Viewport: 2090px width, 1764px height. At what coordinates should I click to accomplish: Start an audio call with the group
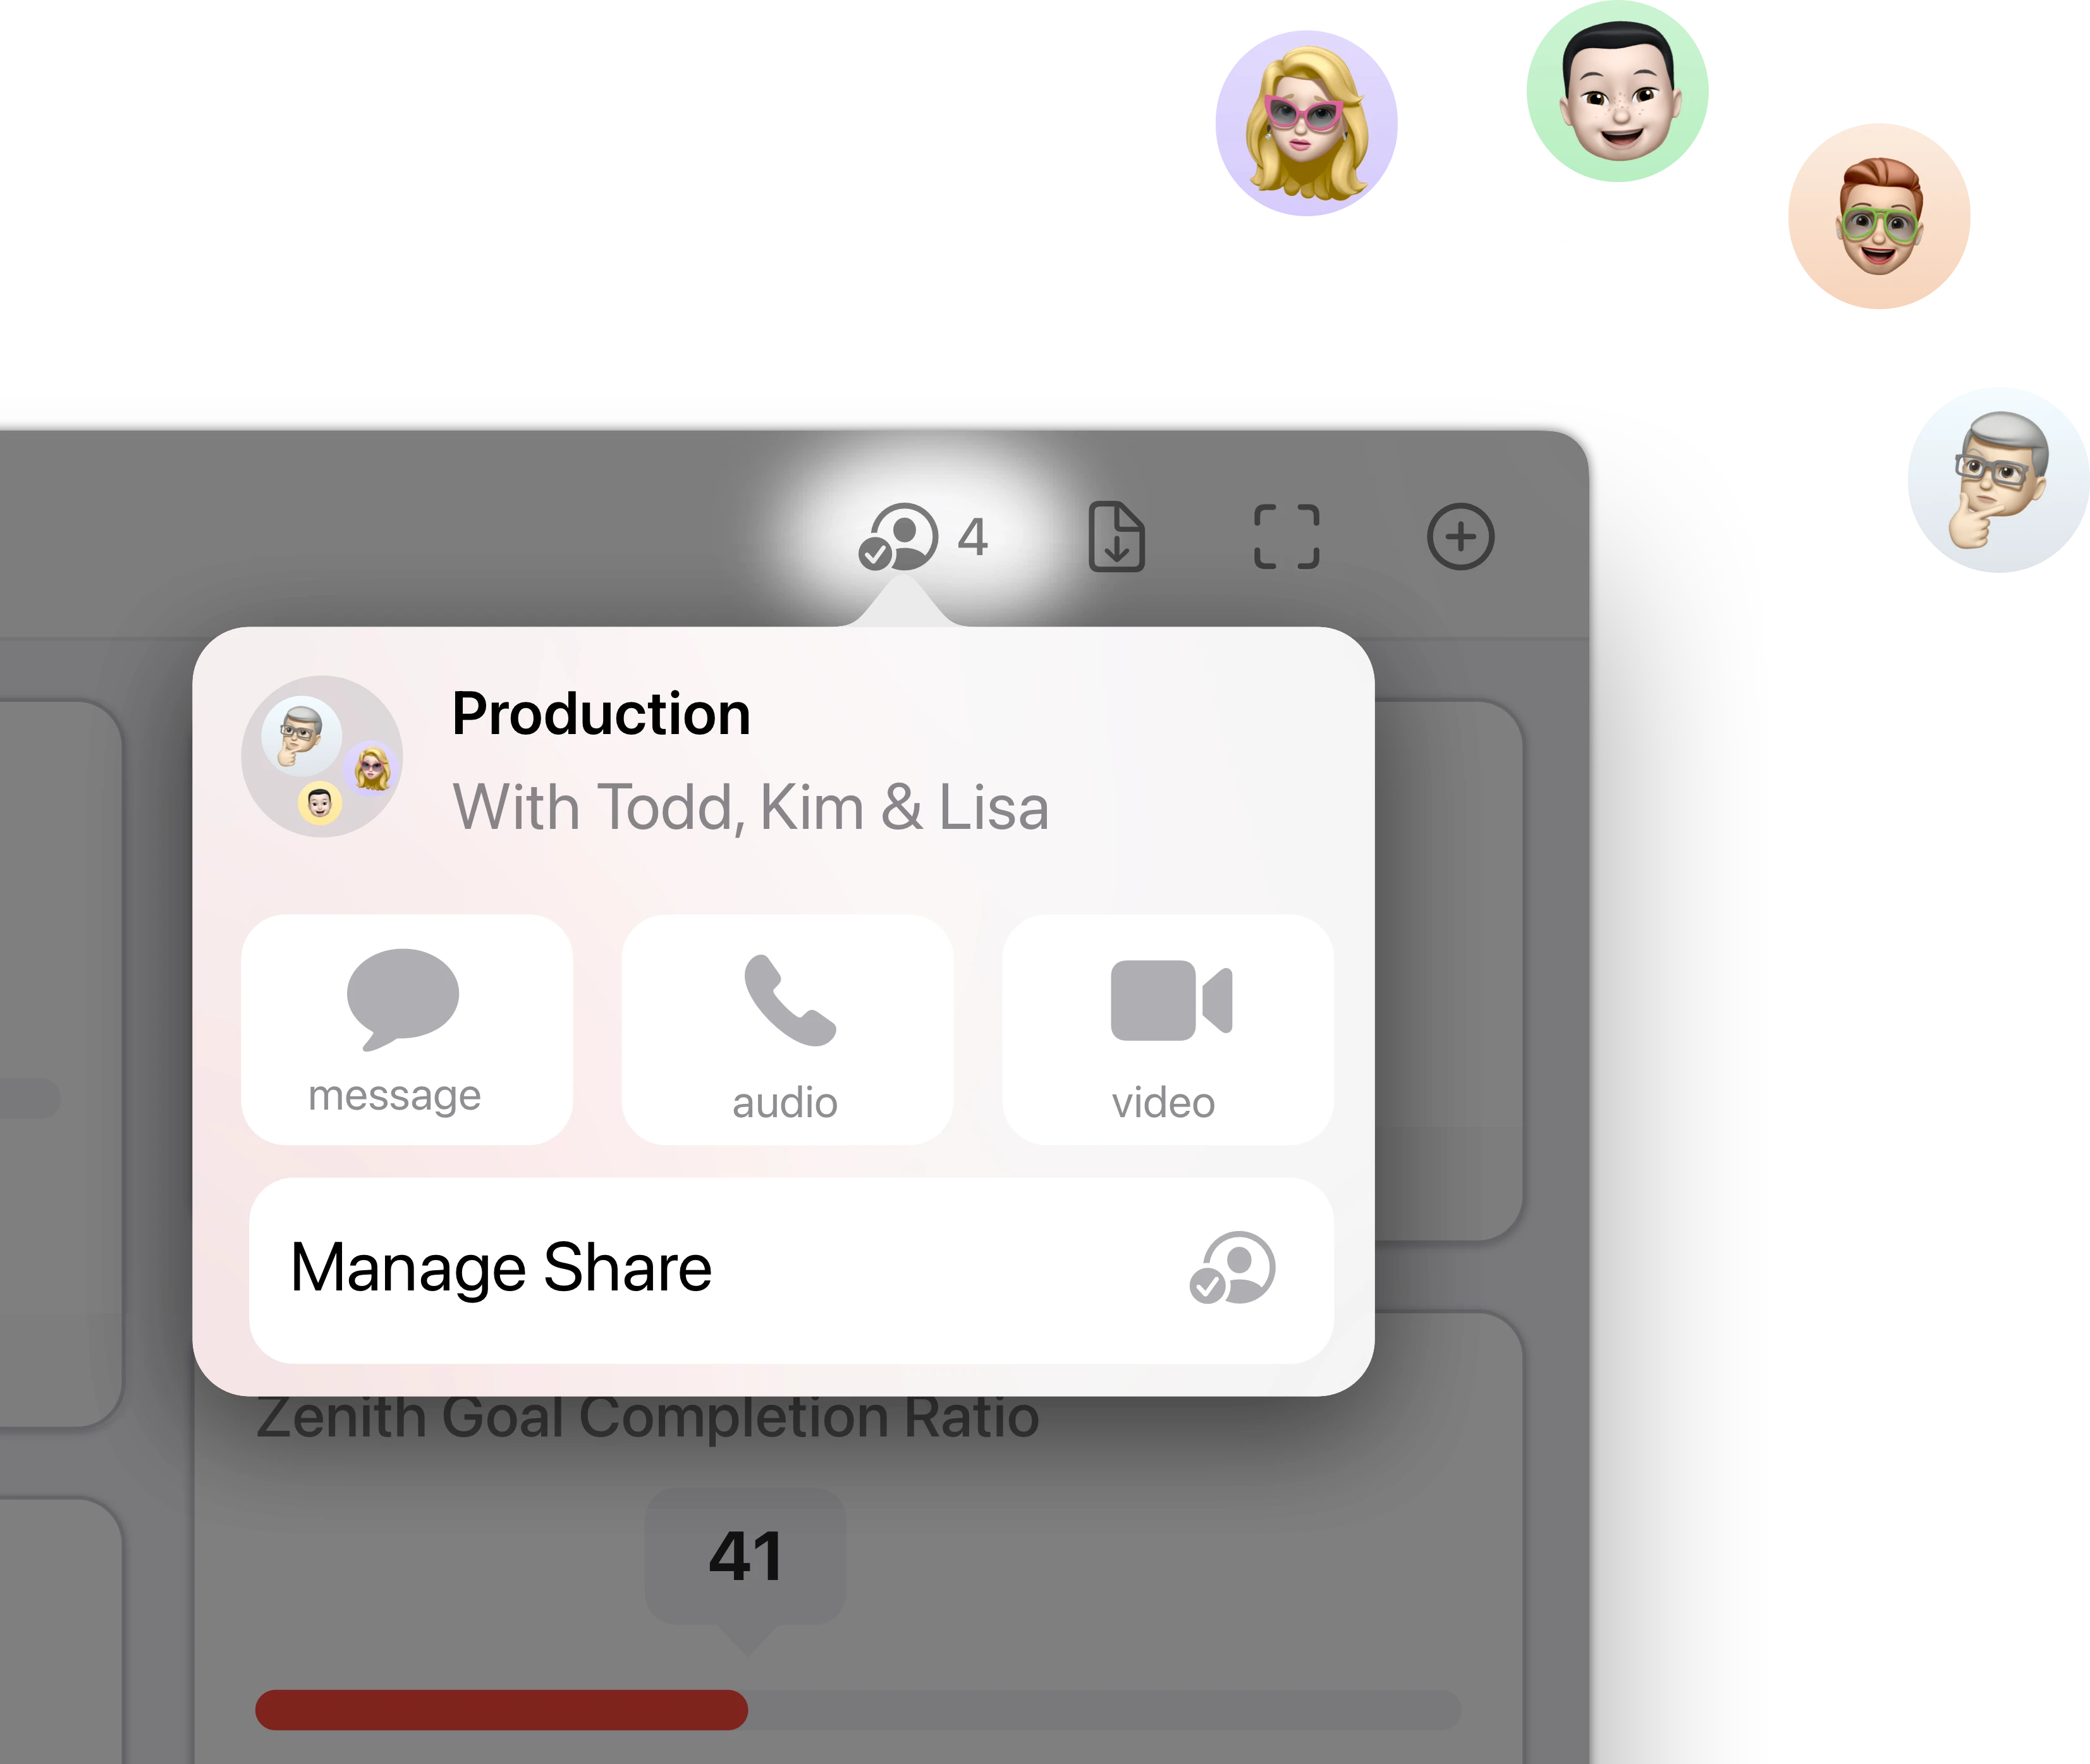[x=787, y=1029]
